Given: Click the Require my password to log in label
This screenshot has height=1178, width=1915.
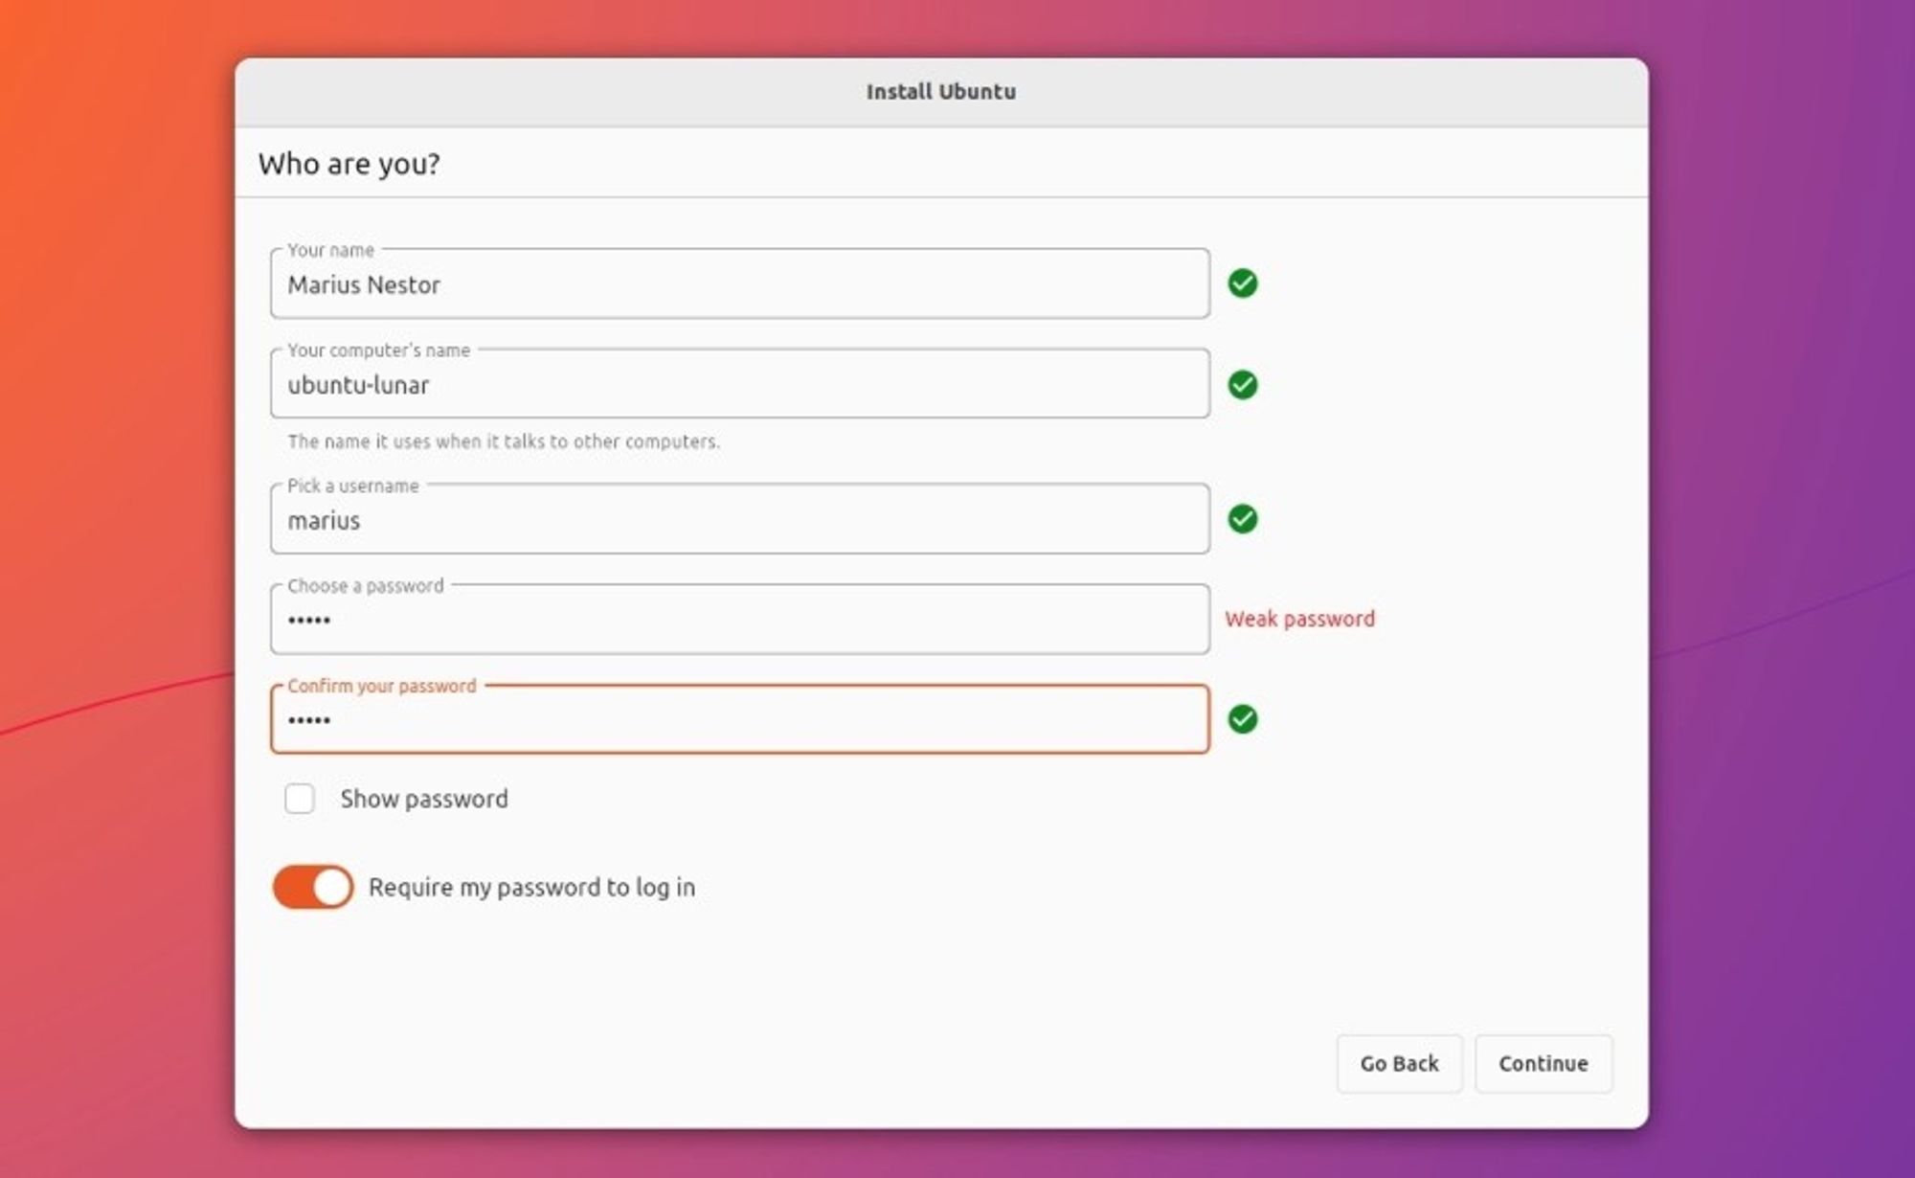Looking at the screenshot, I should (x=532, y=887).
